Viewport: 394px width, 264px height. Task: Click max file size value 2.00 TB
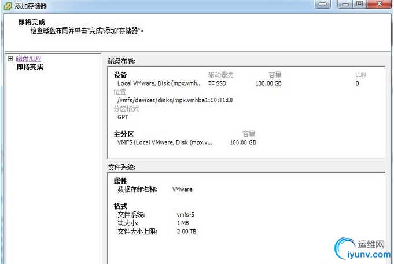(186, 232)
